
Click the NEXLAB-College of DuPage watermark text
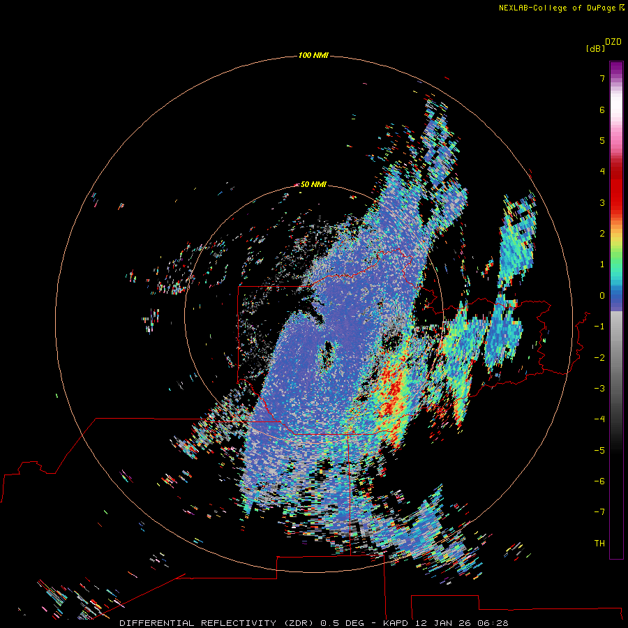pos(557,8)
